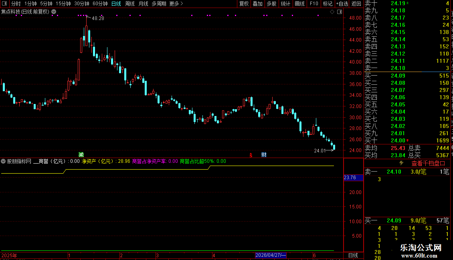Open the 画线 drawing tools
Viewport: 453px width, 260px height.
(299, 4)
